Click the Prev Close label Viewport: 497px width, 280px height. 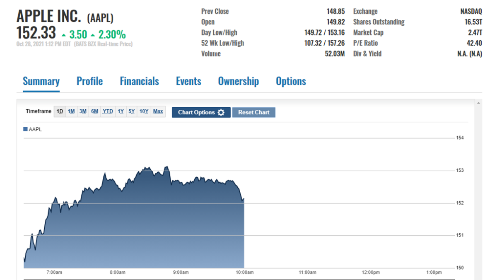(215, 12)
